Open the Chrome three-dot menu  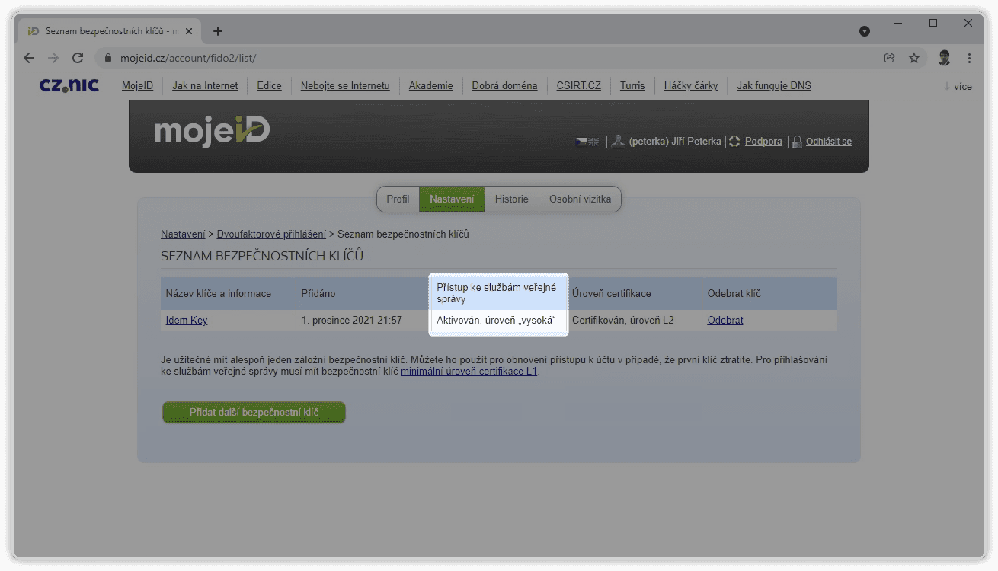pyautogui.click(x=969, y=58)
